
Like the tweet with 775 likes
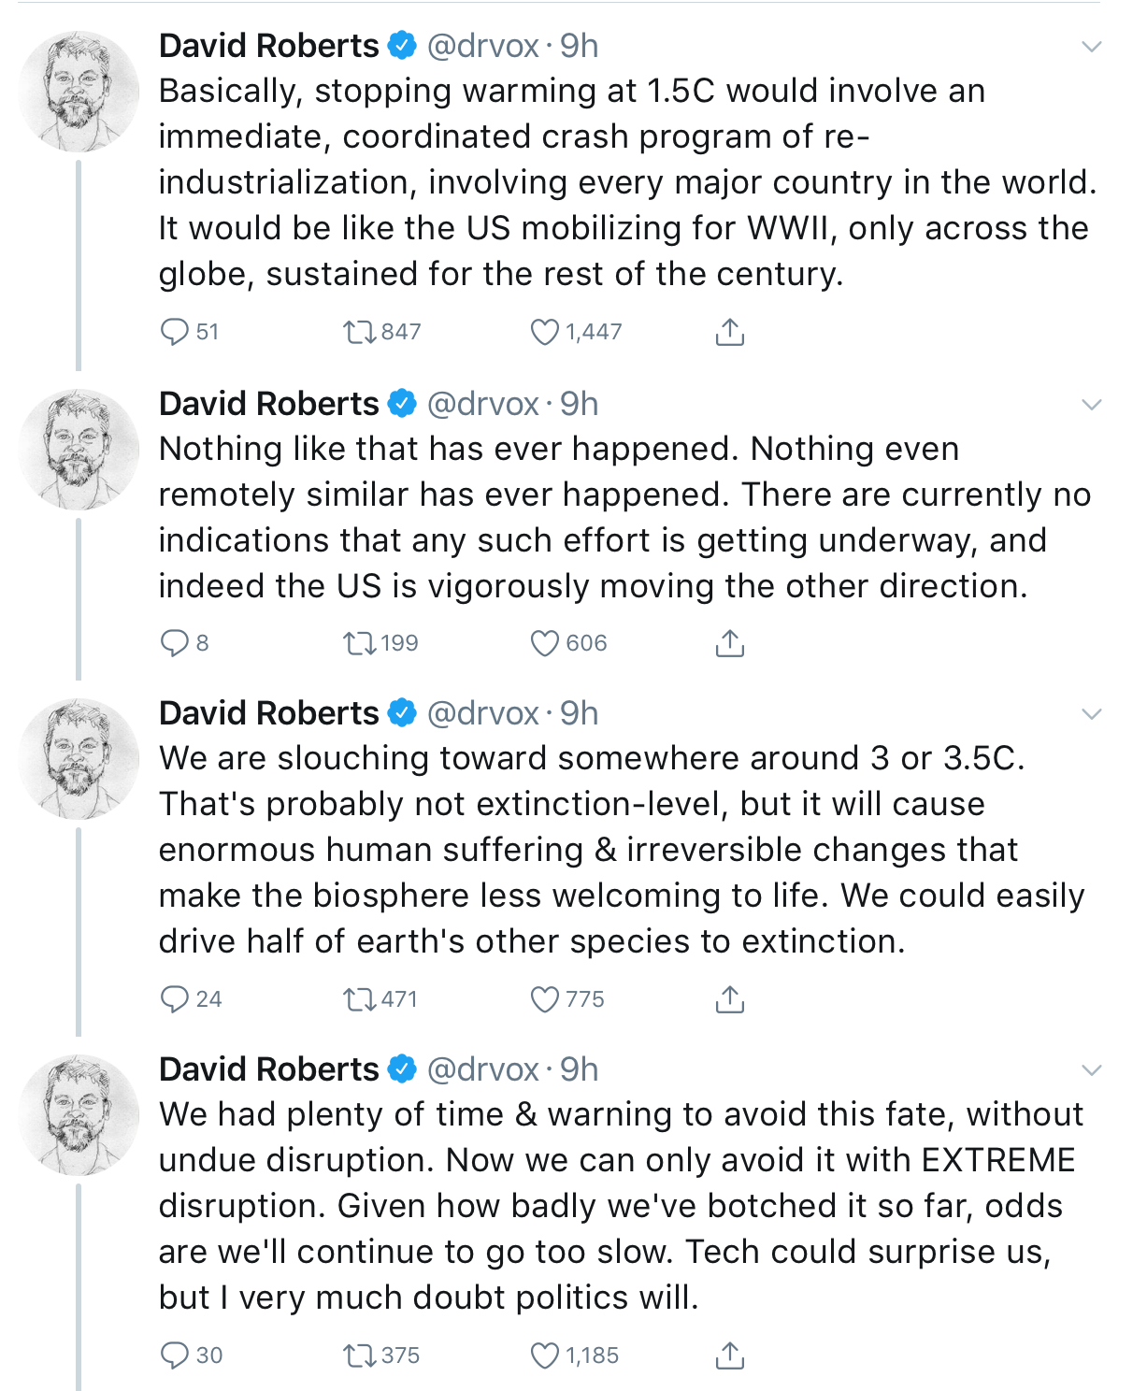pyautogui.click(x=545, y=999)
